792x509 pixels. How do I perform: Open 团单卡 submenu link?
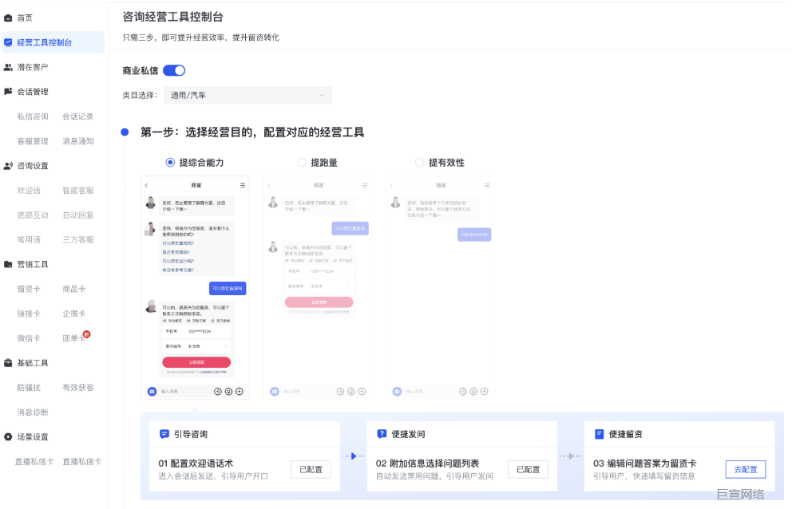click(x=73, y=338)
